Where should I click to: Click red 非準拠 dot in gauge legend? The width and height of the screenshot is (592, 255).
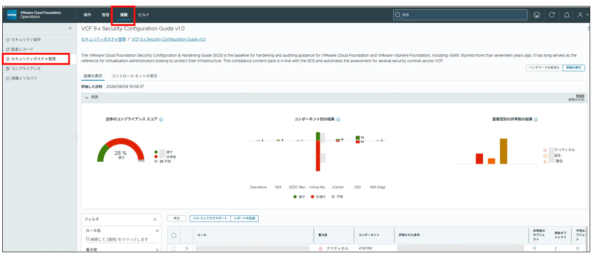(156, 157)
